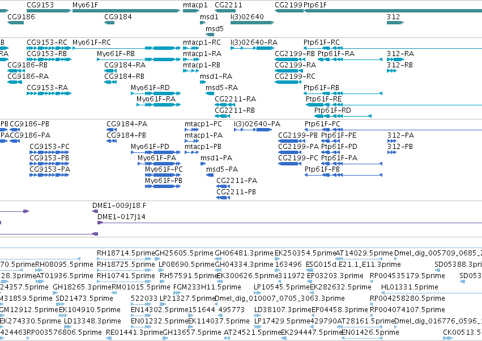Viewport: 482px width, 341px height.
Task: Select protein CG9186-PB
Action: click(15, 130)
